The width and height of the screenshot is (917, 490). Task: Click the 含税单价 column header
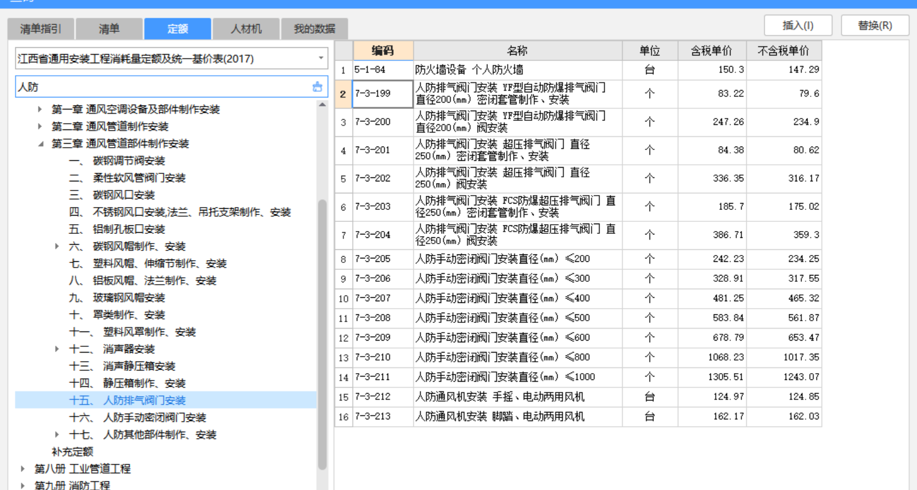[x=712, y=51]
